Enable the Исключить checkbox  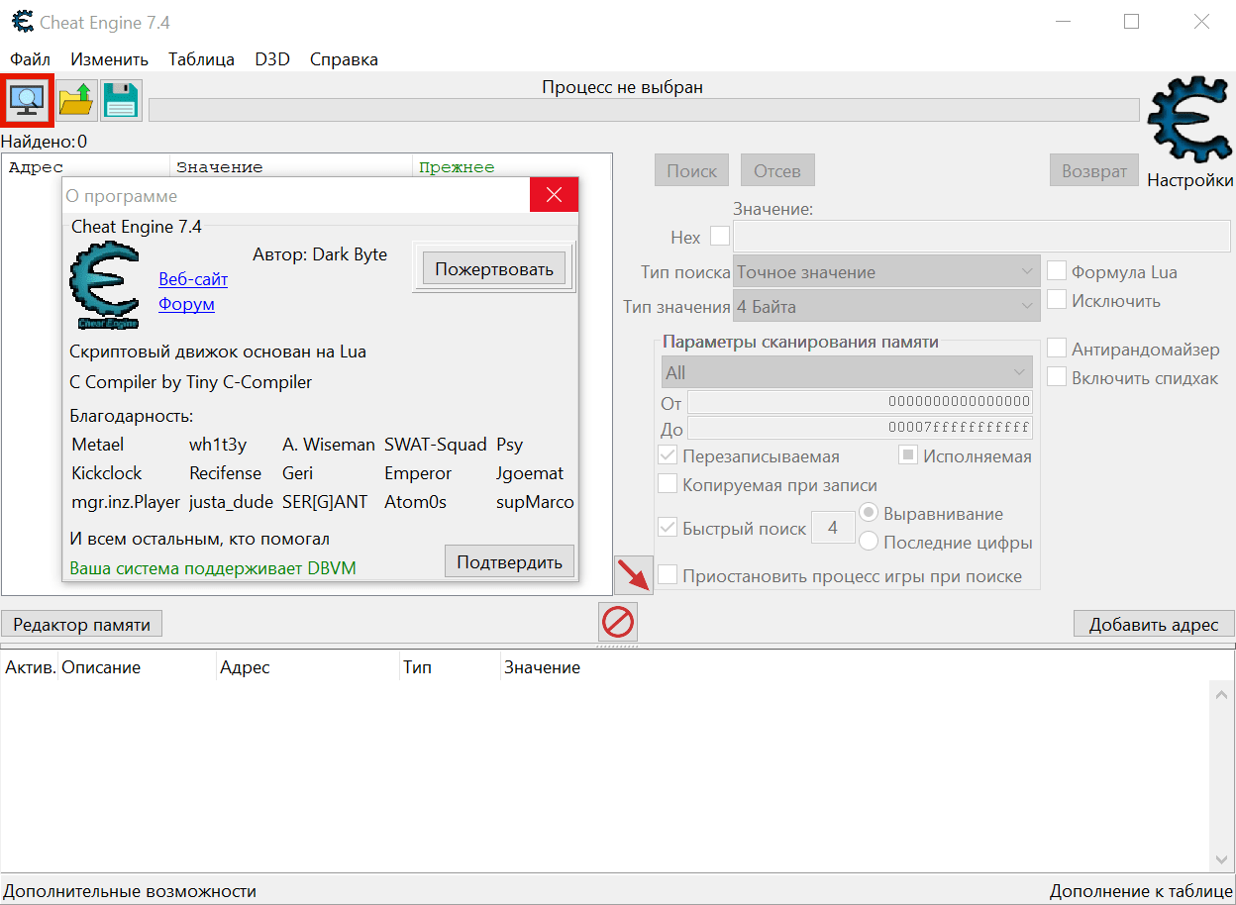click(x=1057, y=299)
